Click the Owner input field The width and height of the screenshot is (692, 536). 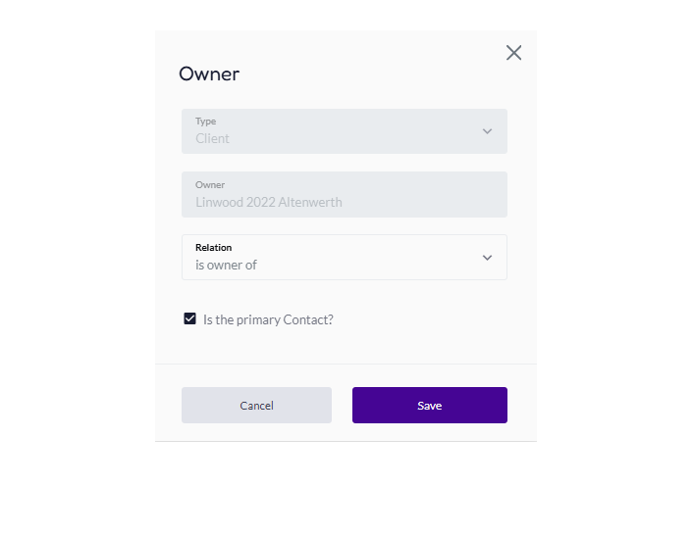coord(345,194)
